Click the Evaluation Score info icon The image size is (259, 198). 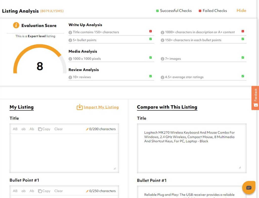pos(16,25)
